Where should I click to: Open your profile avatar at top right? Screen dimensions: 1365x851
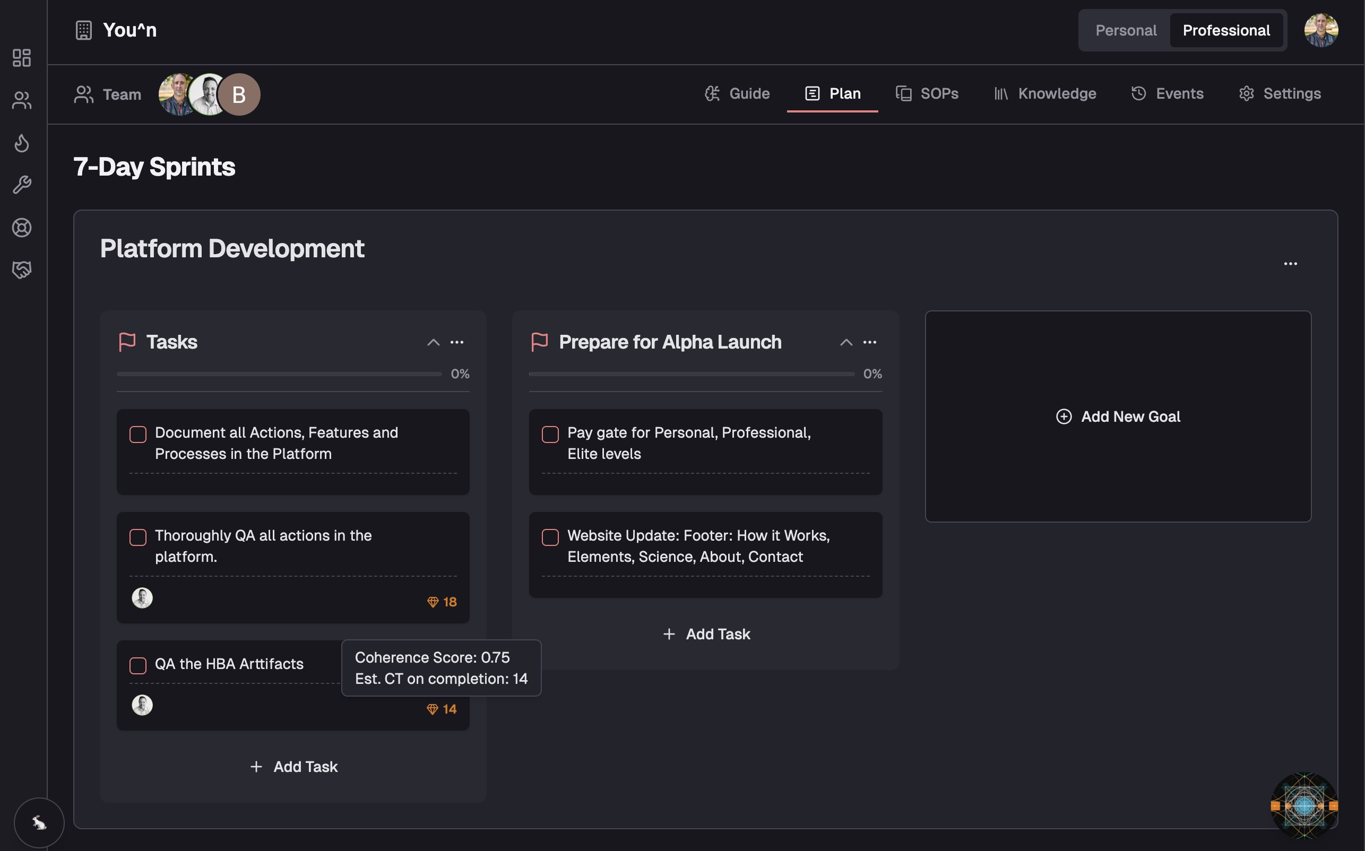coord(1321,30)
